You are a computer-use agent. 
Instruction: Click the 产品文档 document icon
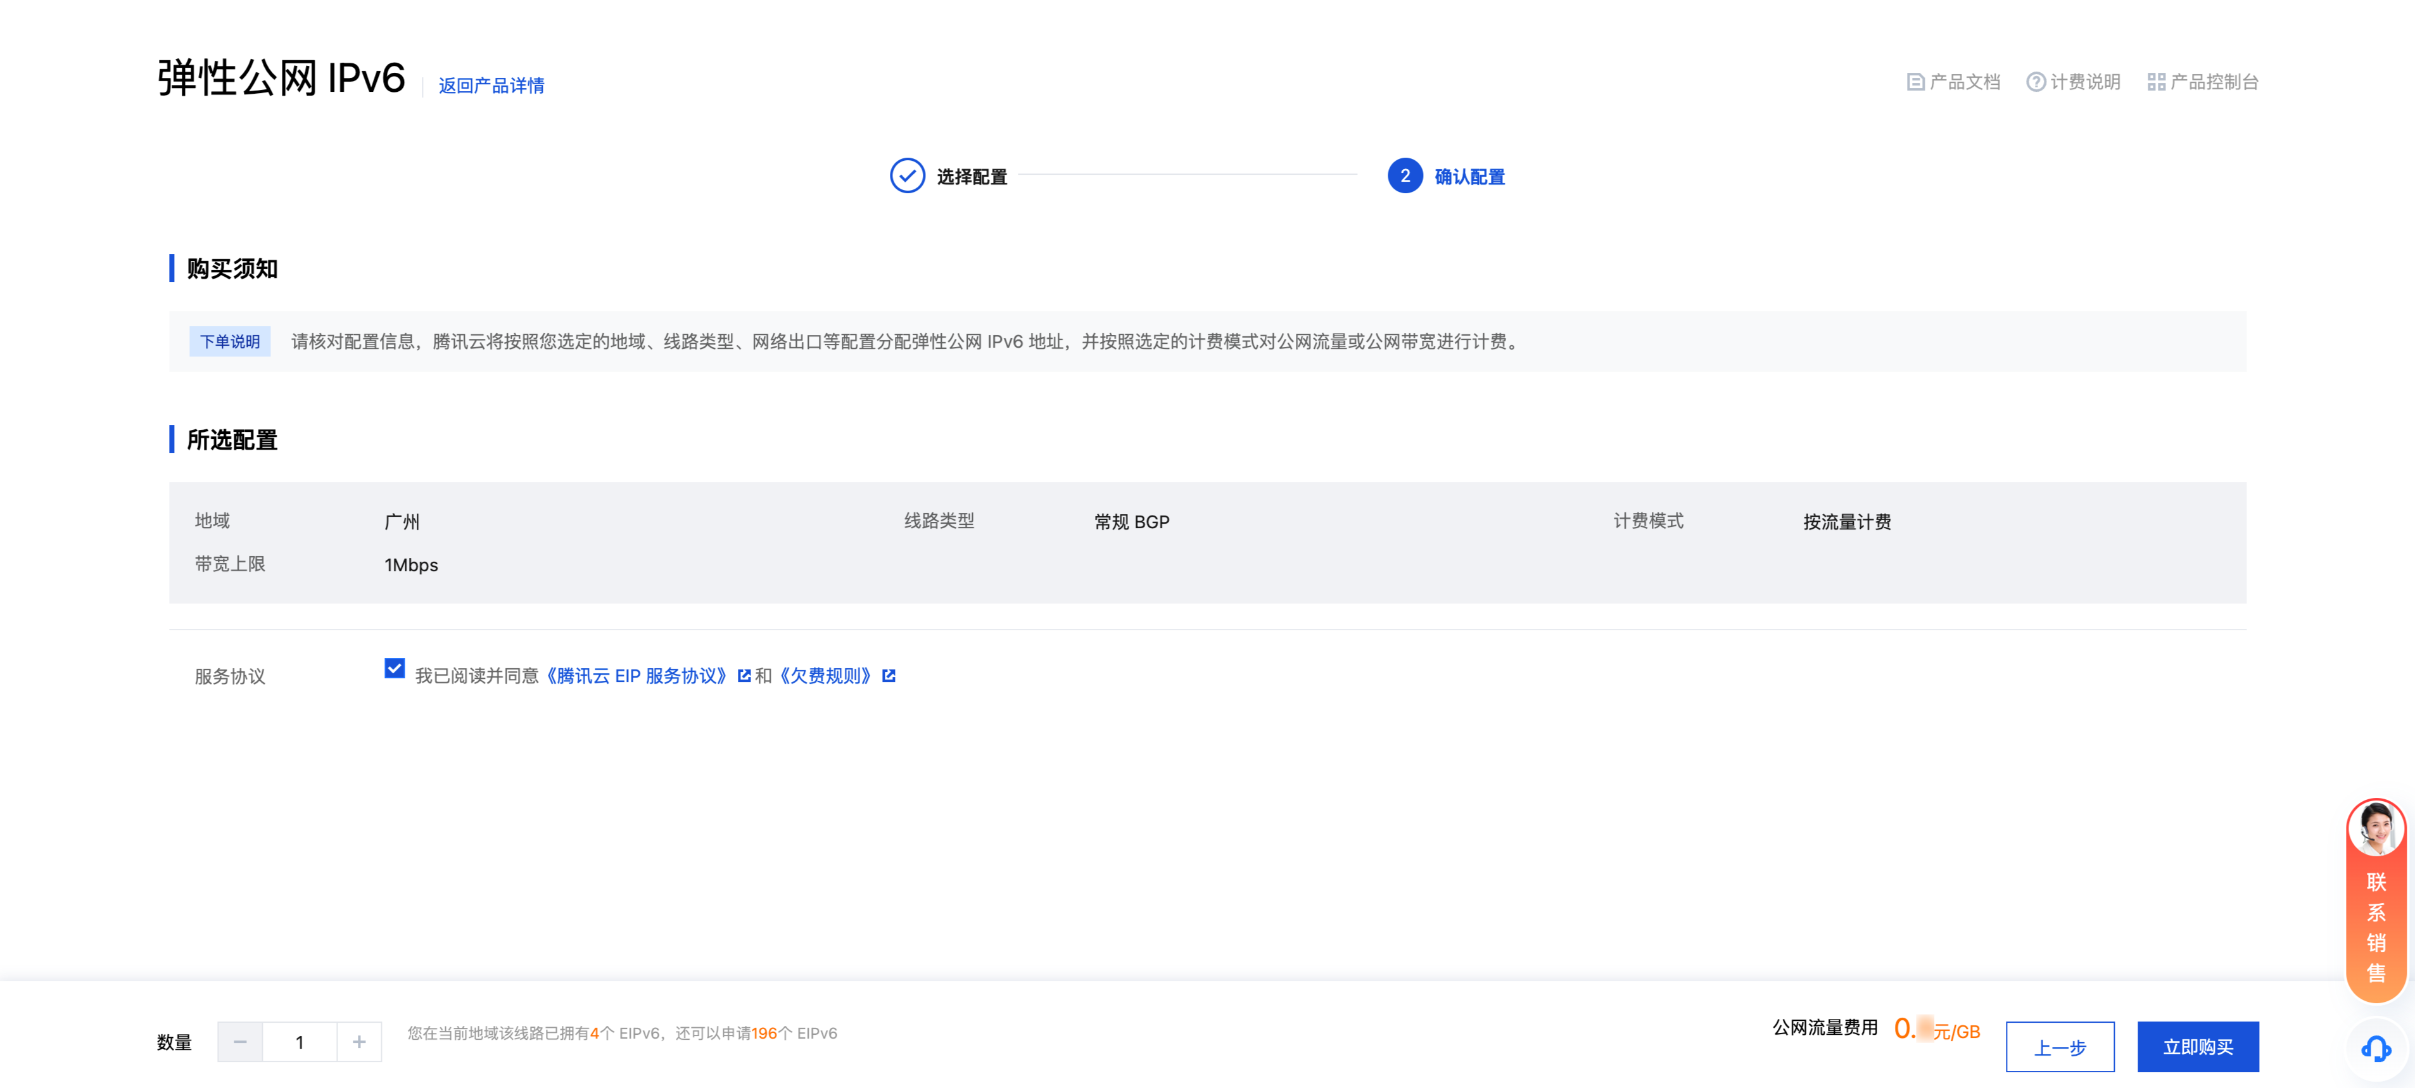tap(1915, 82)
